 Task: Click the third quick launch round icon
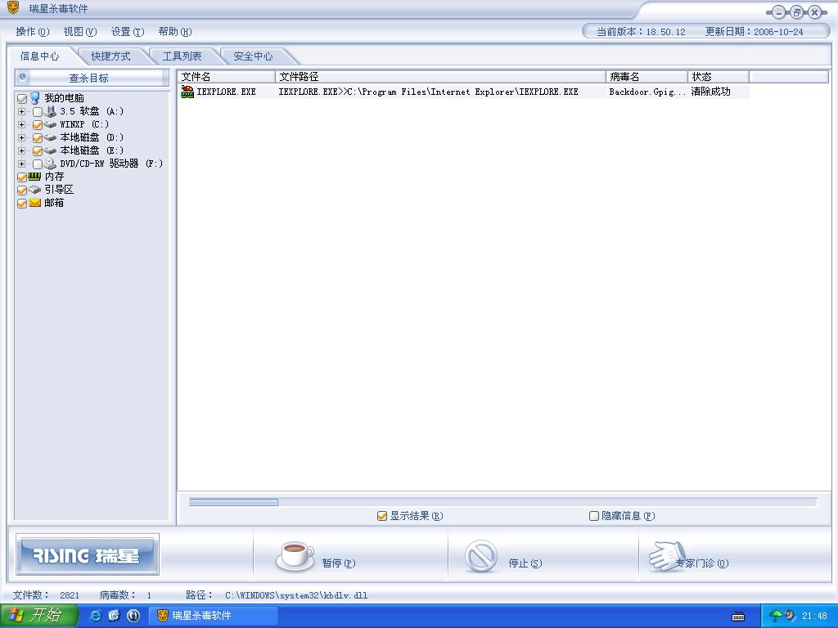133,616
